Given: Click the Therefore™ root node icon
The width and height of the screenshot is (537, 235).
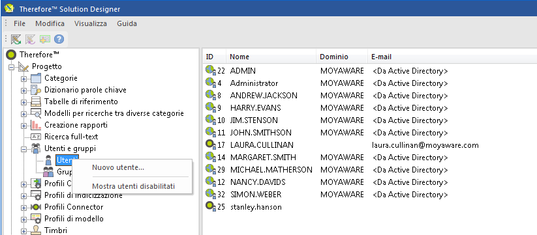Looking at the screenshot, I should pos(11,55).
